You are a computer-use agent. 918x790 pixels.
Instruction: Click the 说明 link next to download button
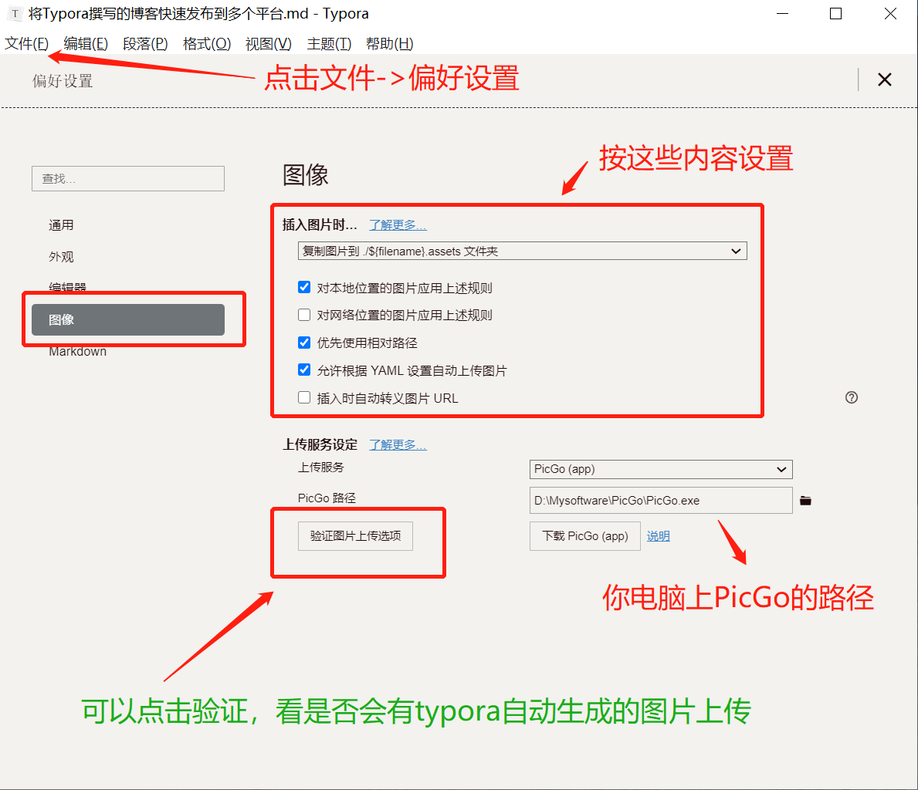pos(657,535)
